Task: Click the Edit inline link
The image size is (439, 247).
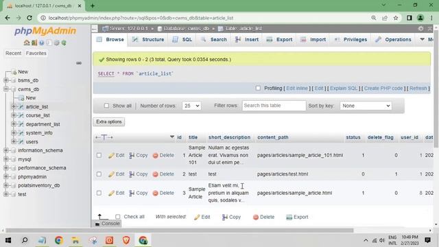Action: [x=297, y=89]
